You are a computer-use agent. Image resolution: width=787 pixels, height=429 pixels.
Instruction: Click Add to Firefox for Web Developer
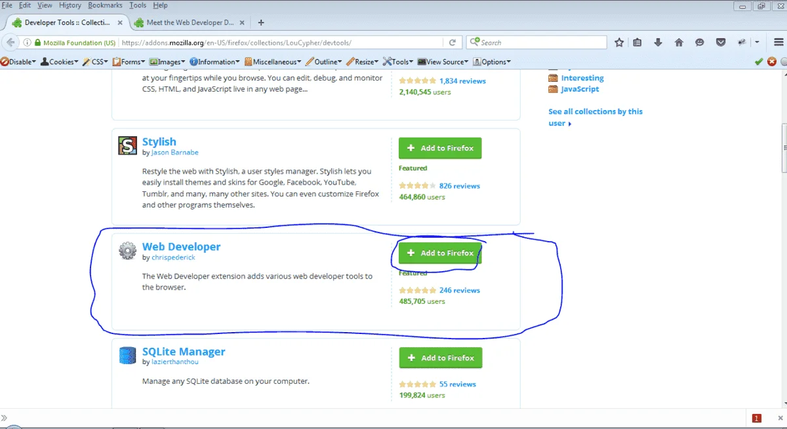[440, 253]
